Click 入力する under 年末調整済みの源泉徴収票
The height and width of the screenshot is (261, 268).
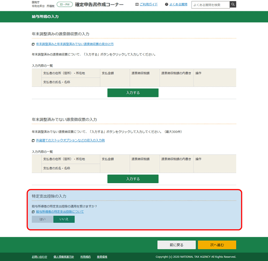click(x=133, y=93)
